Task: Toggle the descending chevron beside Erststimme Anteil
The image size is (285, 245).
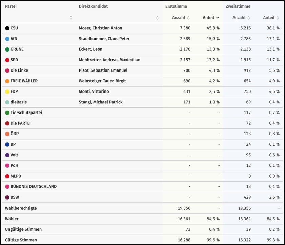Action: (218, 18)
